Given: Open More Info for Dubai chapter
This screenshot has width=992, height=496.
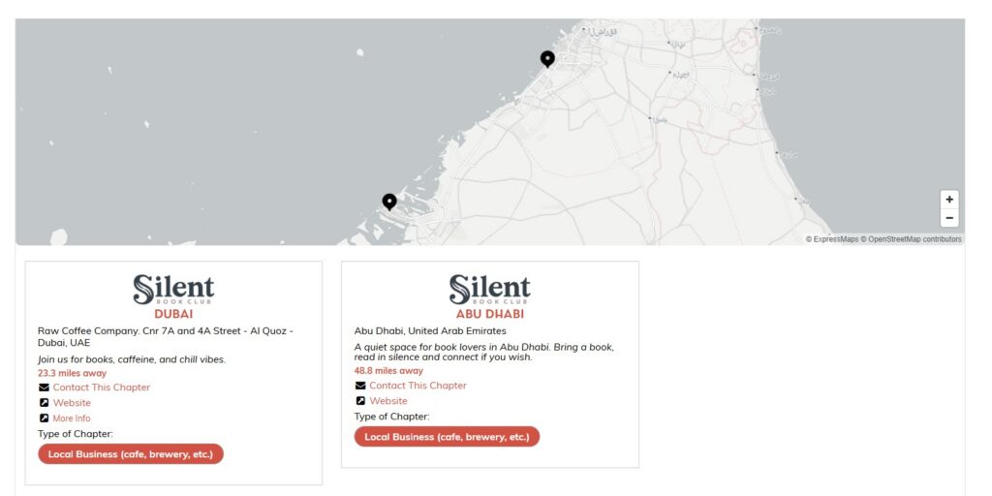Looking at the screenshot, I should 72,418.
